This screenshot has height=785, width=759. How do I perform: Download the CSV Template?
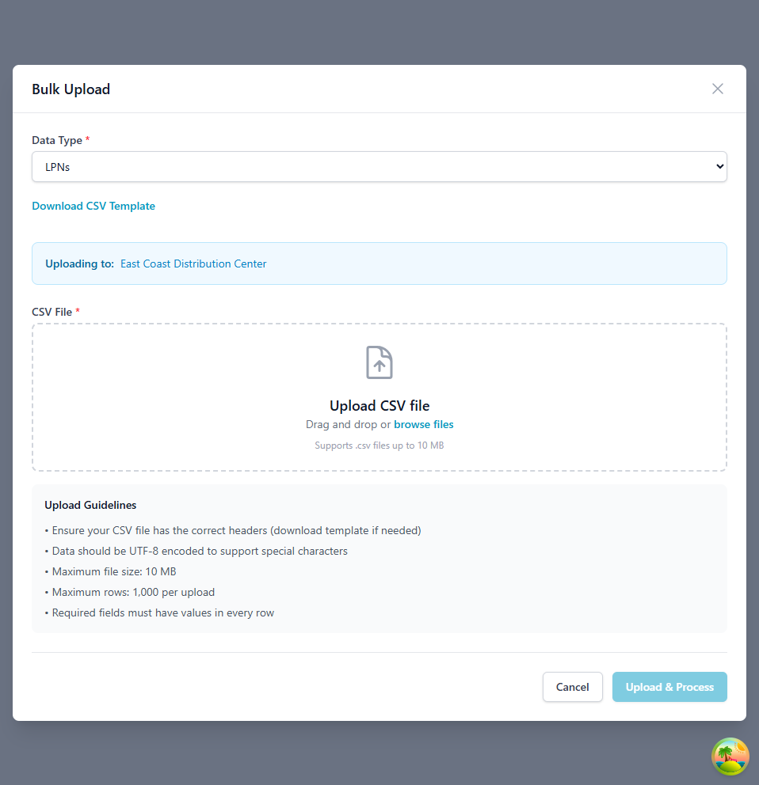pyautogui.click(x=93, y=206)
